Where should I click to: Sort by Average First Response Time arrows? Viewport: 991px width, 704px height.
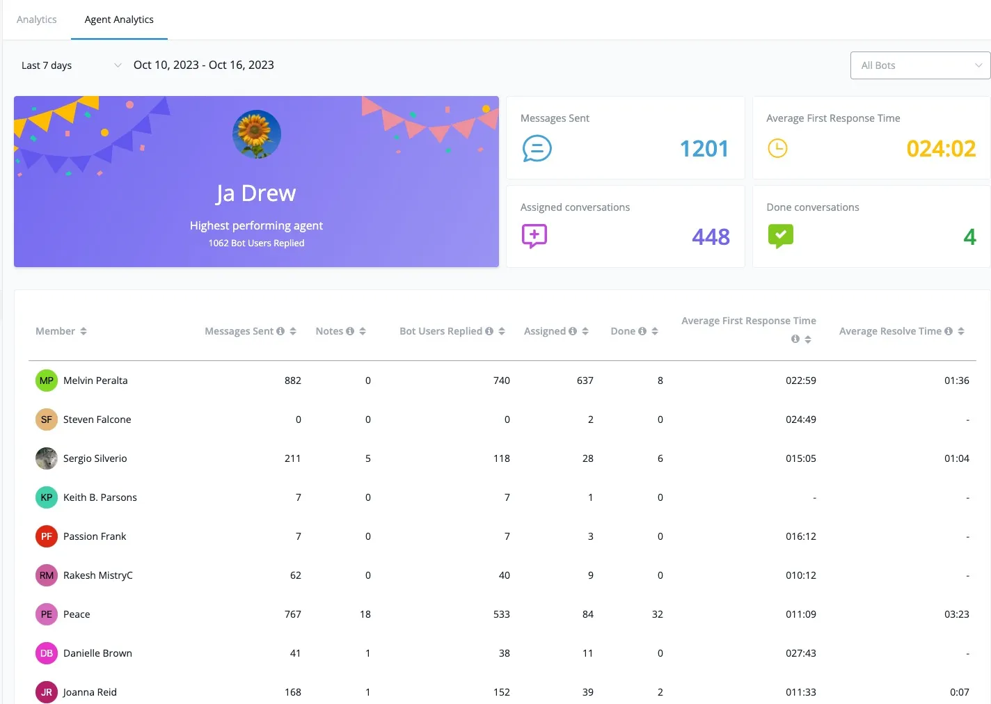coord(808,339)
